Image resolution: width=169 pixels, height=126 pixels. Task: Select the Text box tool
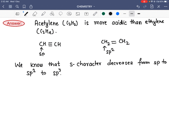pos(86,14)
